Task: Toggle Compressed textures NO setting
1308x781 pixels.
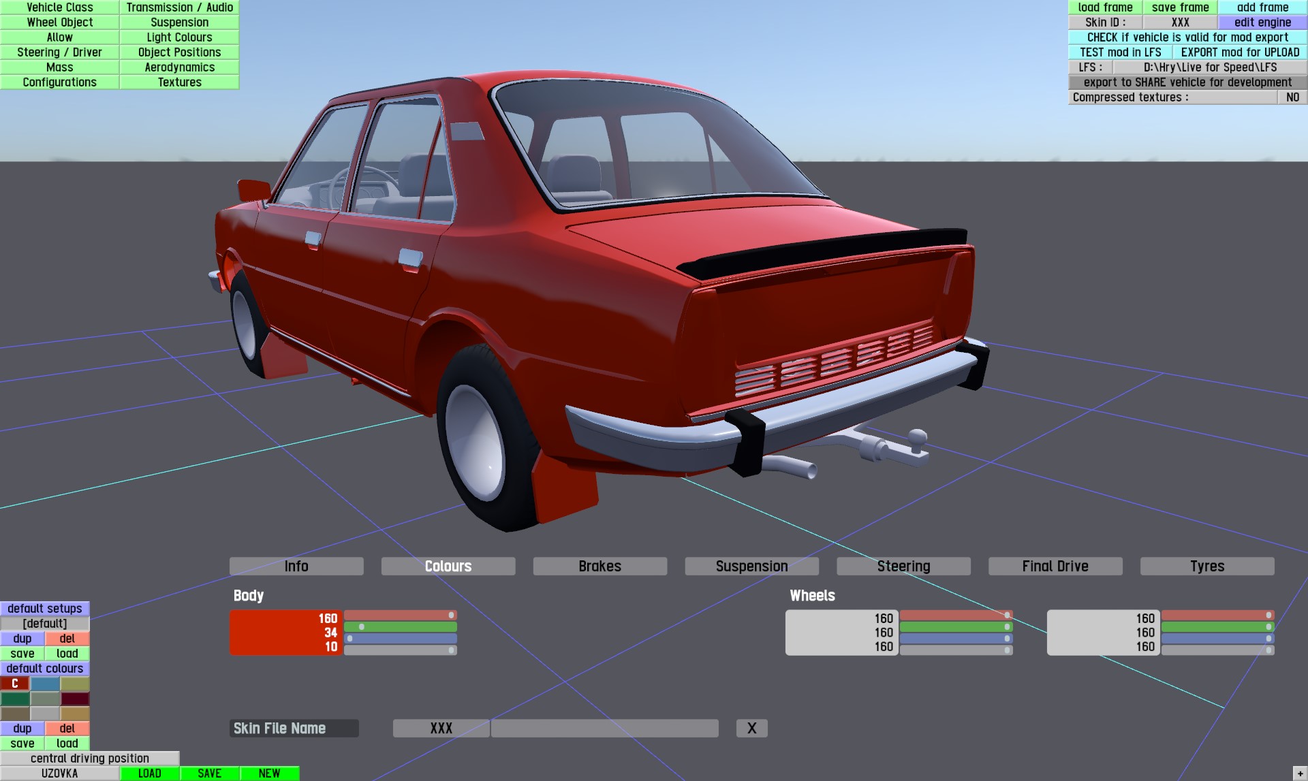Action: tap(1292, 97)
